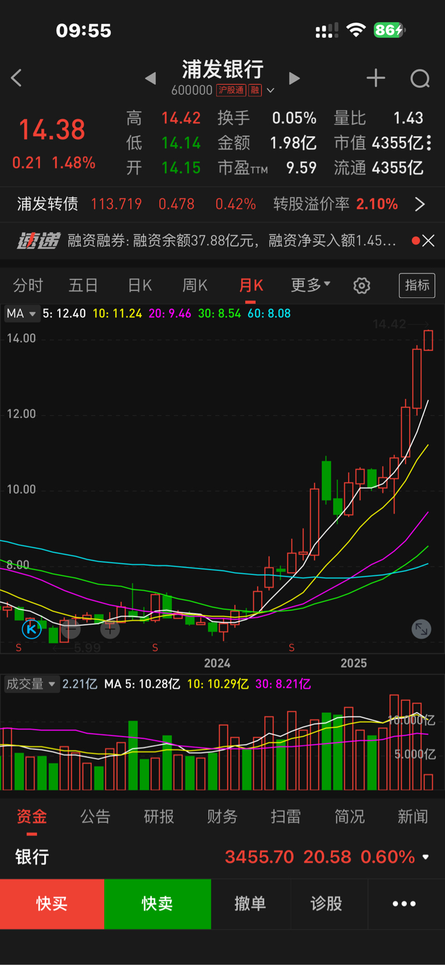
Task: Tap the back arrow icon
Action: 16,78
